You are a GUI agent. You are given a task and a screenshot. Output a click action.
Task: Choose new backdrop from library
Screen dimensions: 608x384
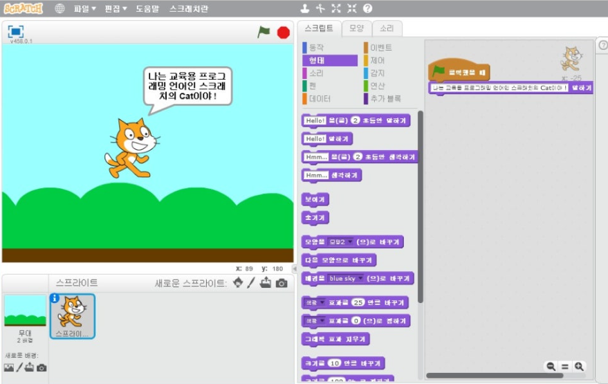8,367
